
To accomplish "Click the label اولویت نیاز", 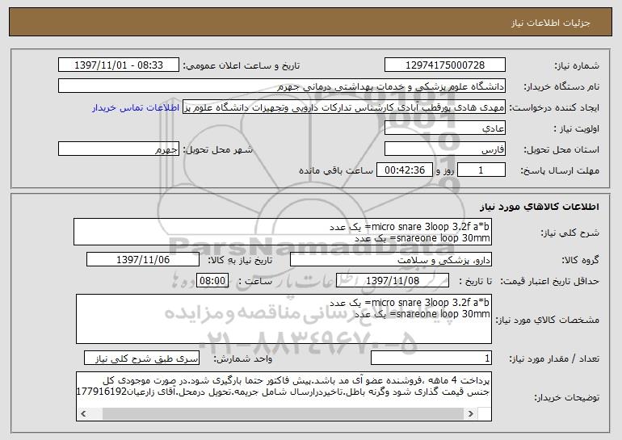I will pos(577,128).
